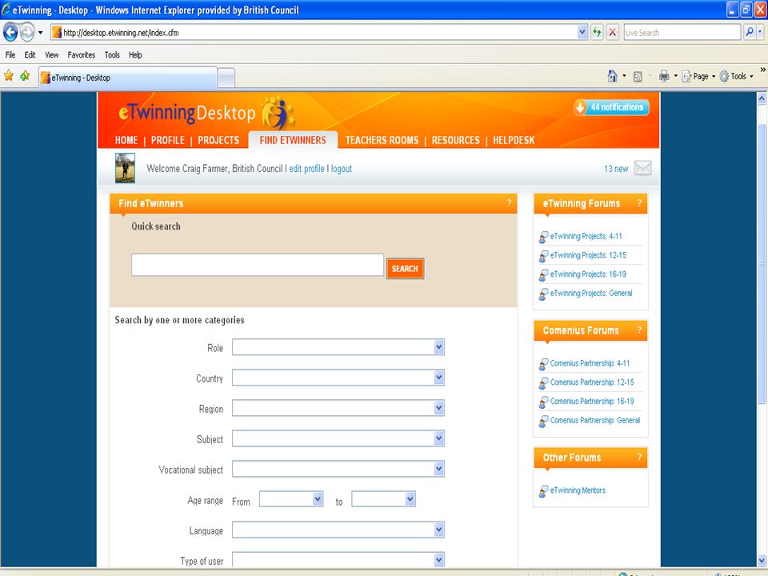Click the browser Forward button
The height and width of the screenshot is (576, 768).
click(x=27, y=33)
